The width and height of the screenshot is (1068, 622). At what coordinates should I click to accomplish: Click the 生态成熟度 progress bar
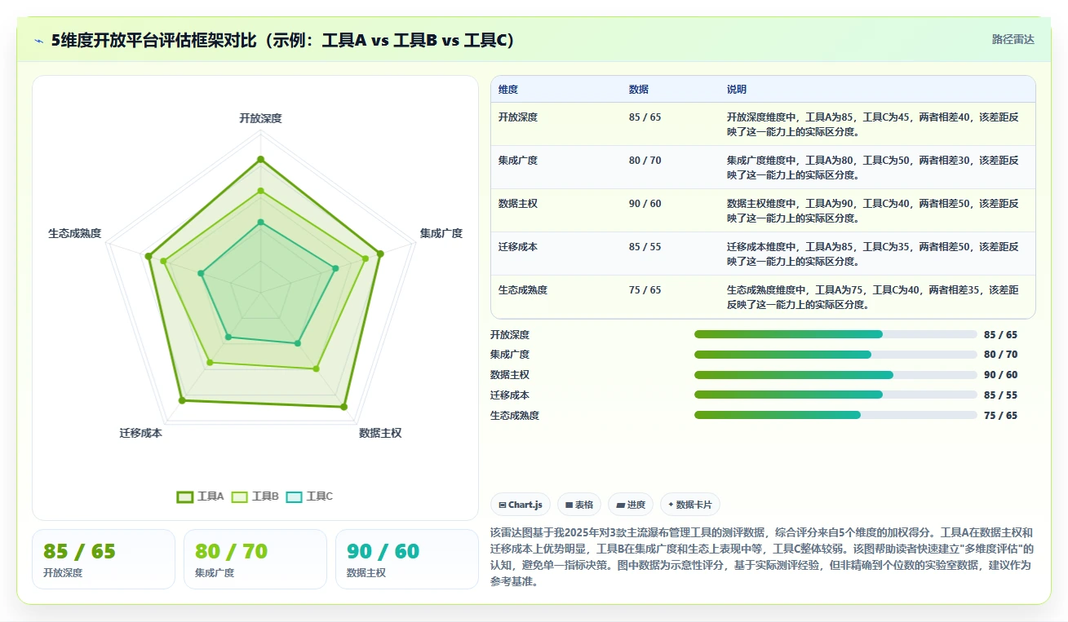(x=835, y=415)
